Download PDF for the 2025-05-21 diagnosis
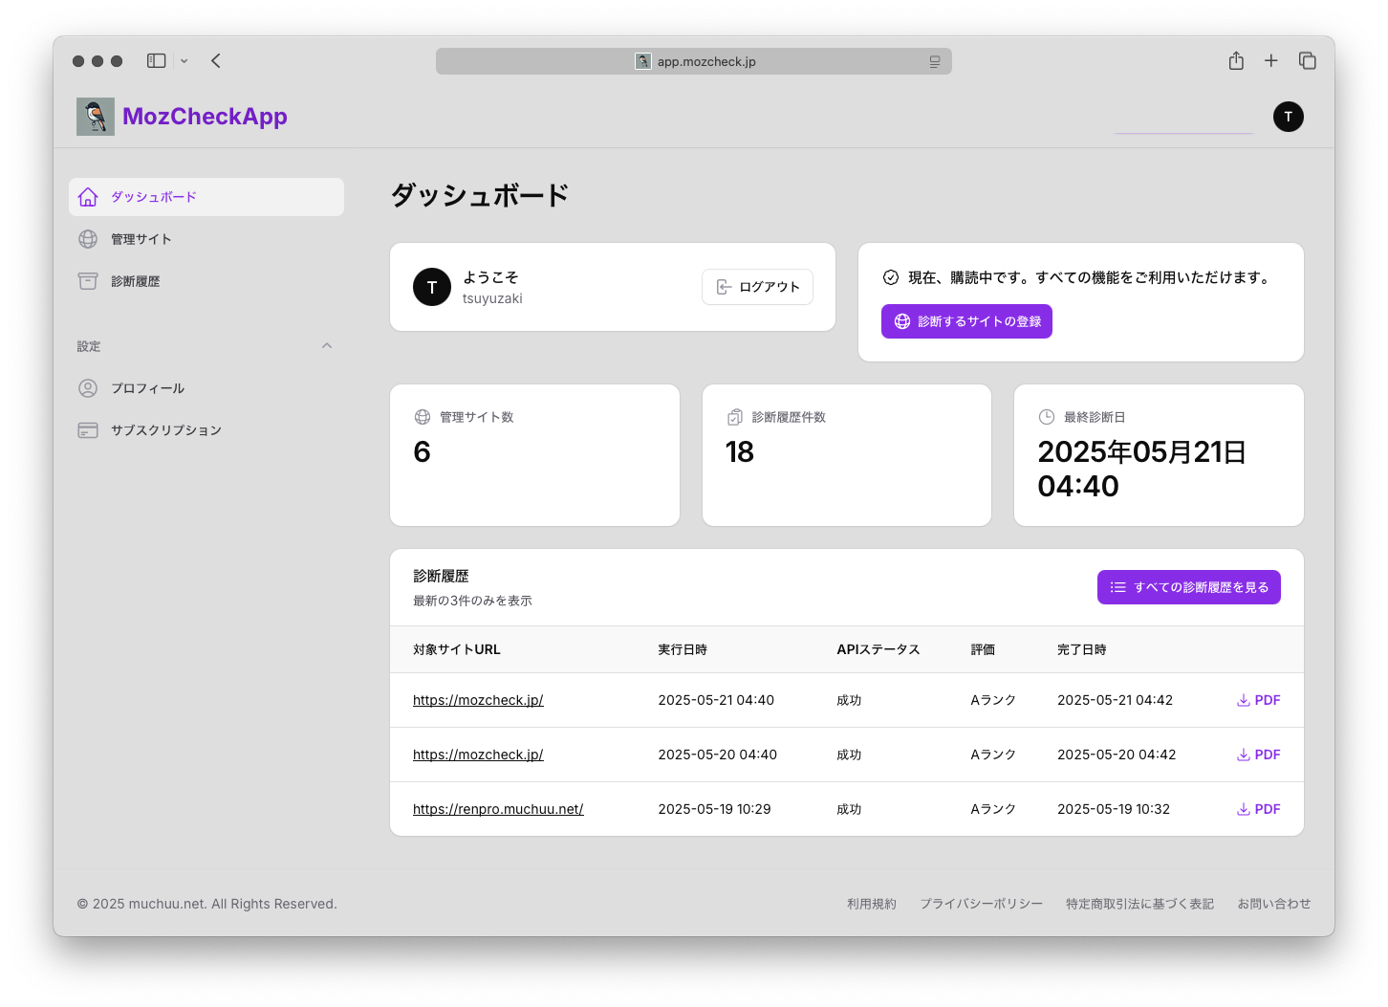 click(x=1258, y=700)
